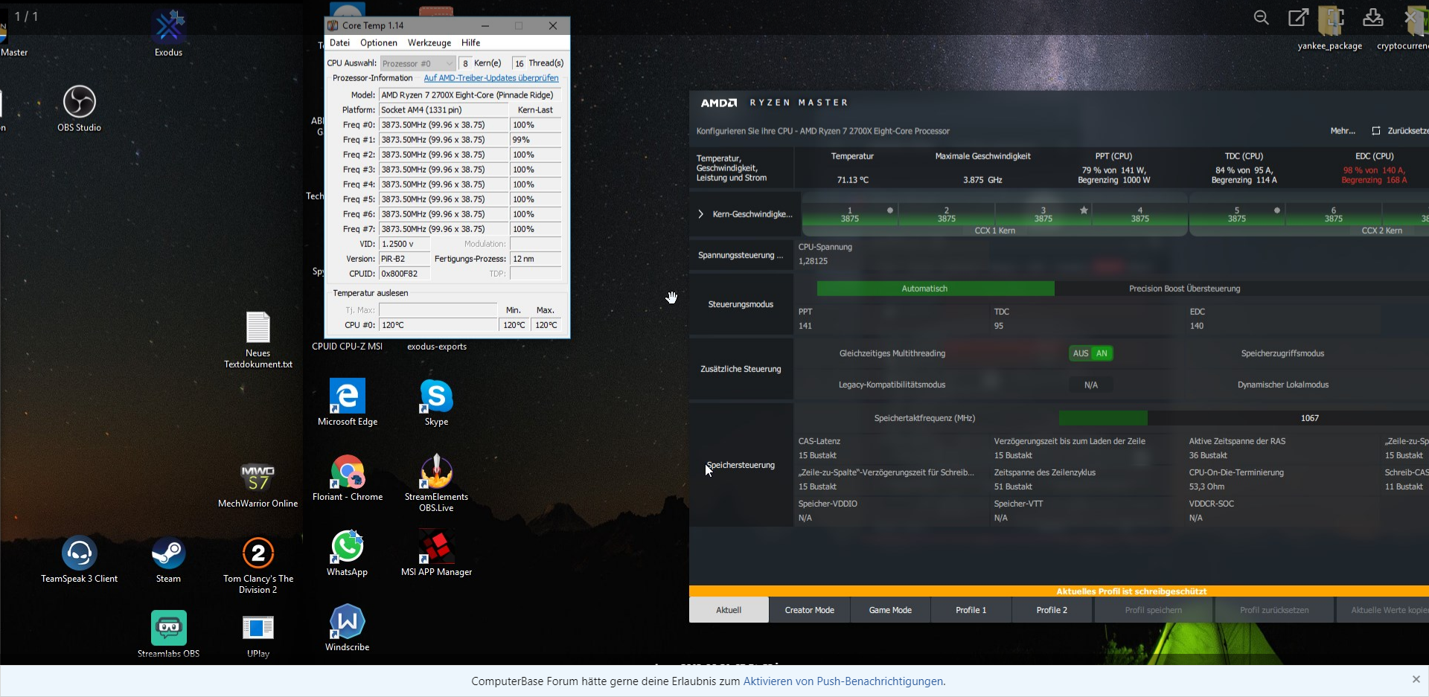The height and width of the screenshot is (697, 1429).
Task: Click core 1 speed bar 3875
Action: (x=850, y=215)
